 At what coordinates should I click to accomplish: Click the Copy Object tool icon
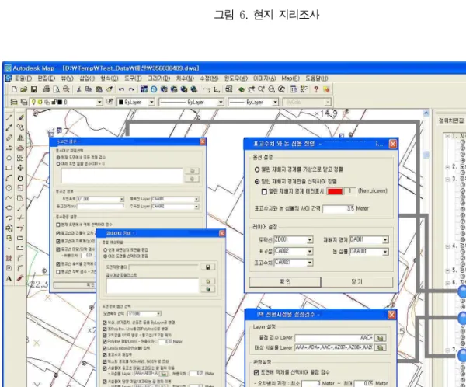pos(20,127)
